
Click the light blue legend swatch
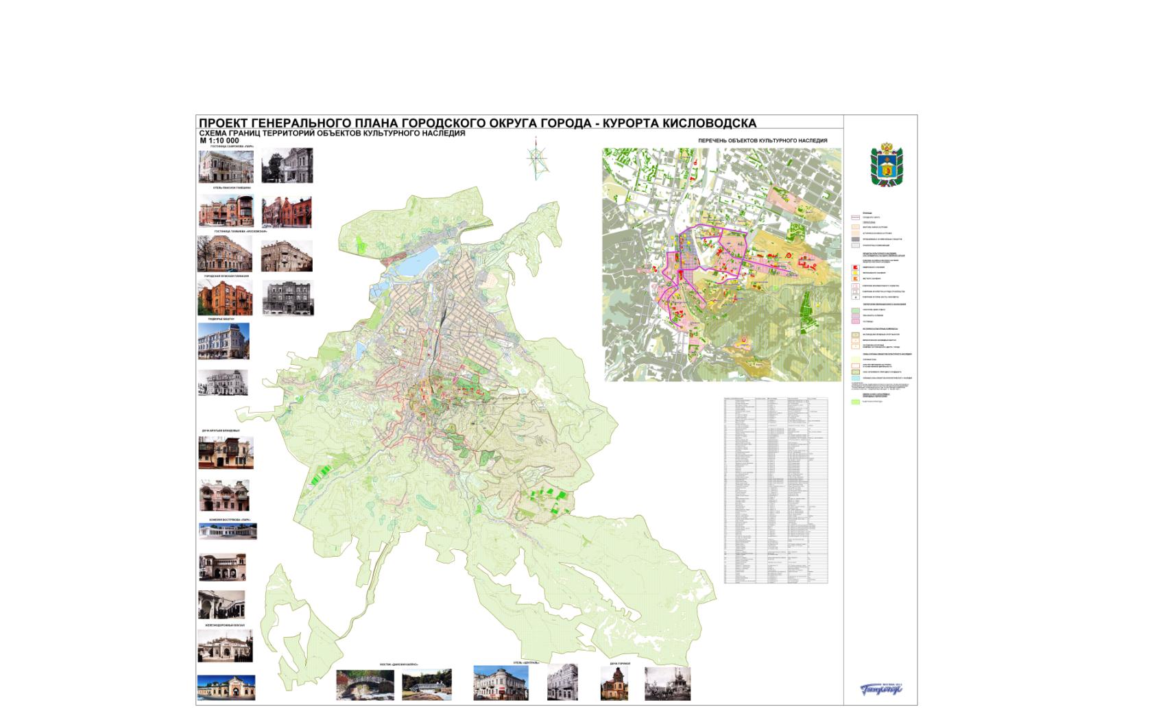point(854,378)
